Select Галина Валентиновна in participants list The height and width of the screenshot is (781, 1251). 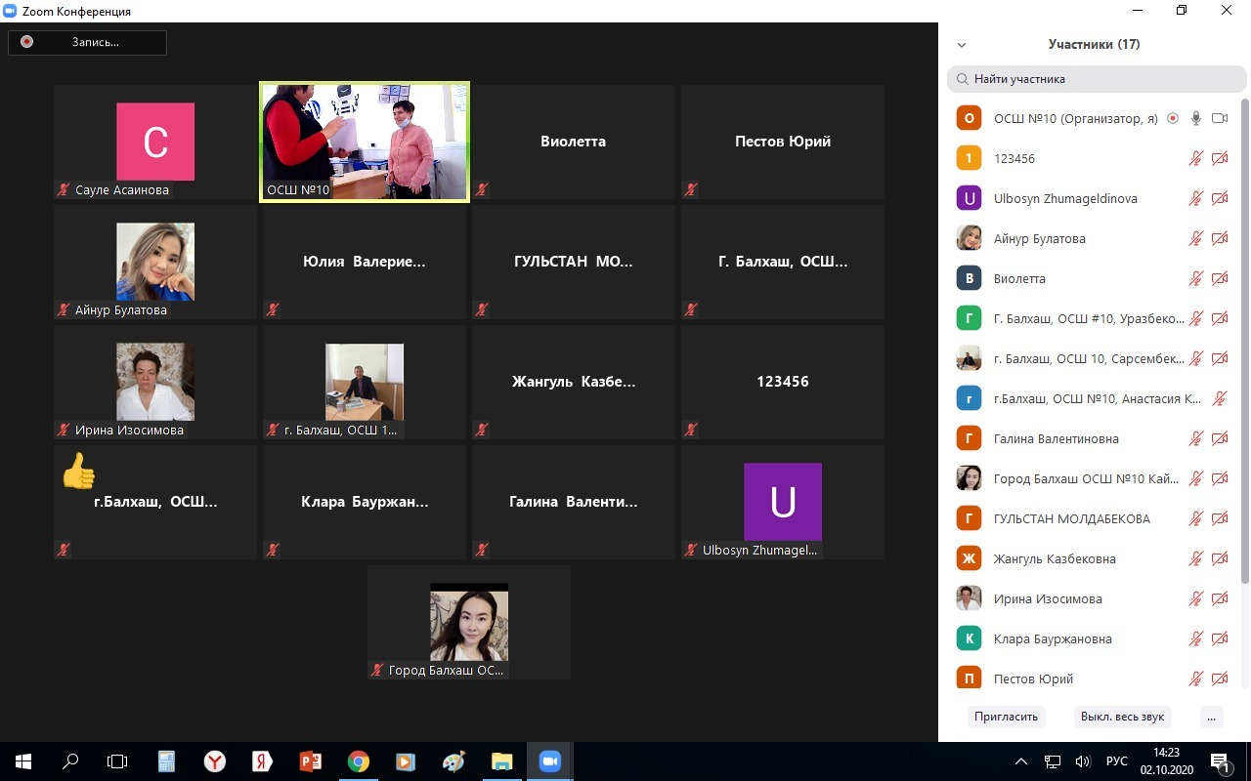click(1056, 438)
